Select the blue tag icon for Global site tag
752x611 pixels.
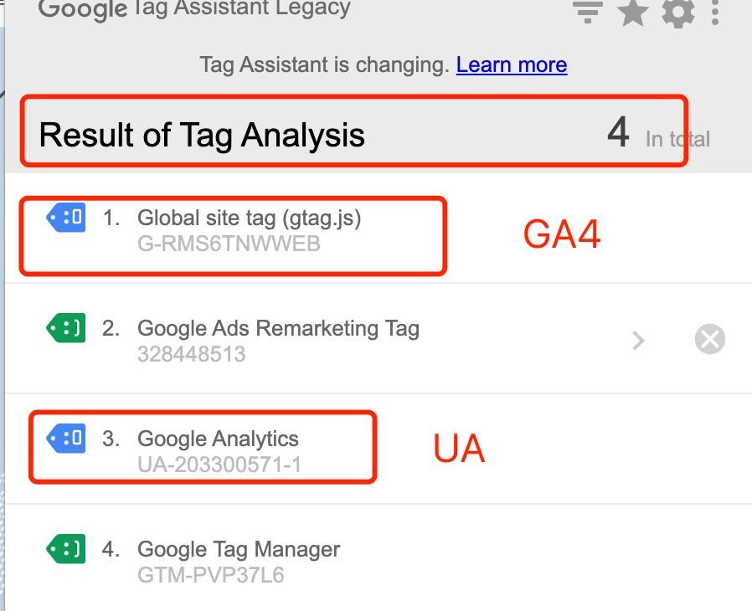(x=65, y=218)
